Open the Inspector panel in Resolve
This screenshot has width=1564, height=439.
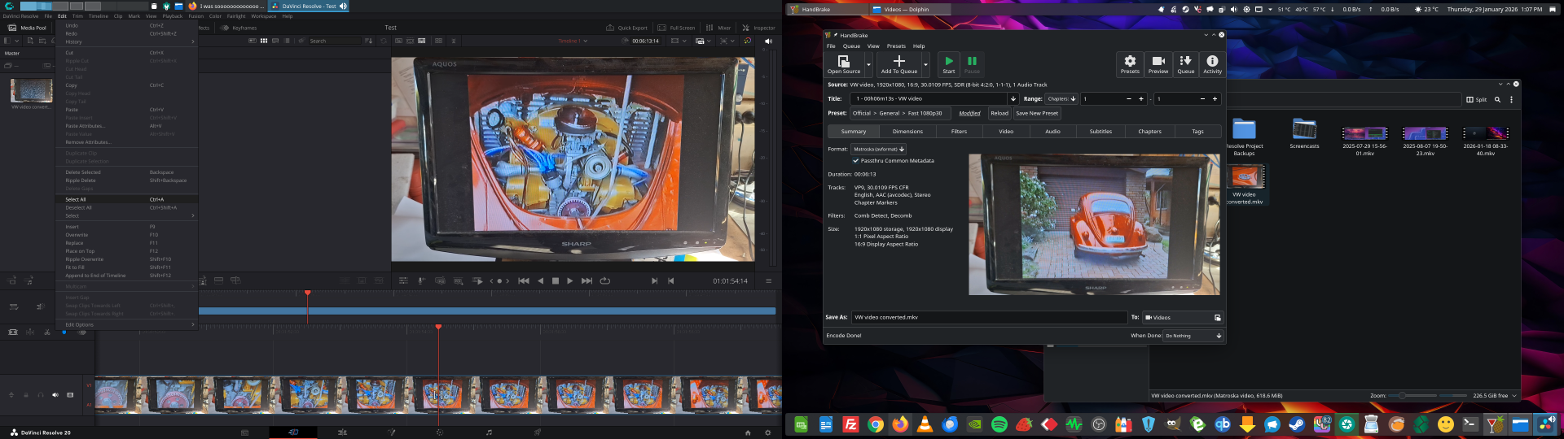pyautogui.click(x=758, y=28)
